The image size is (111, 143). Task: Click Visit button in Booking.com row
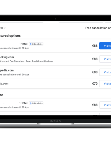point(105,59)
